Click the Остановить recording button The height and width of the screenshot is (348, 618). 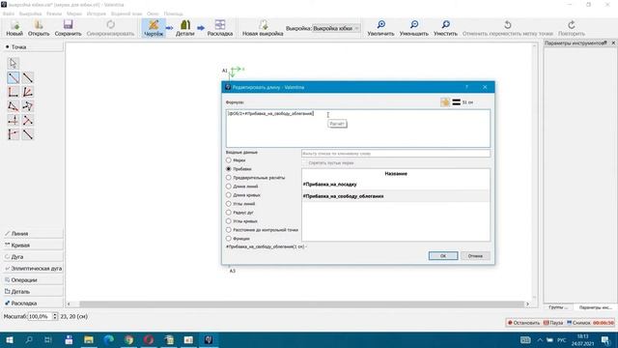point(523,323)
